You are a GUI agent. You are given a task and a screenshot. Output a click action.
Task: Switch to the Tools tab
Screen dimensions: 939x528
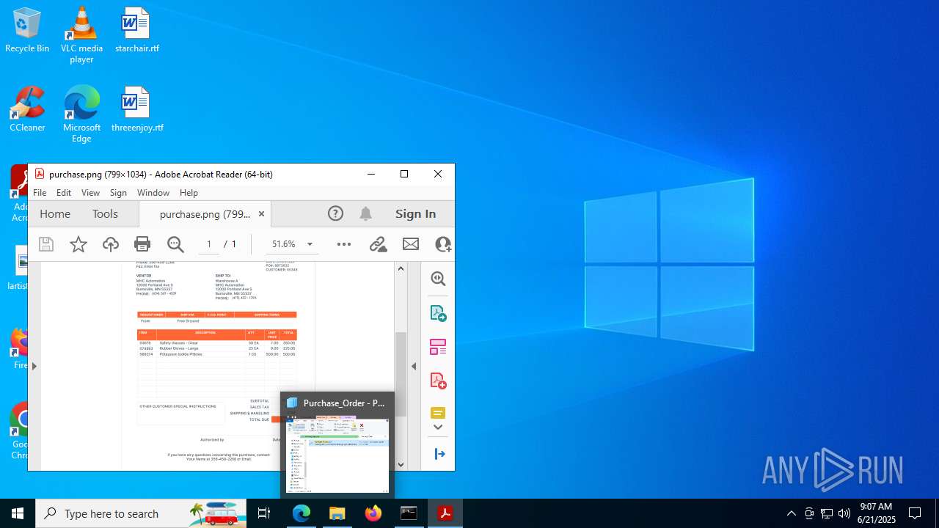coord(105,213)
